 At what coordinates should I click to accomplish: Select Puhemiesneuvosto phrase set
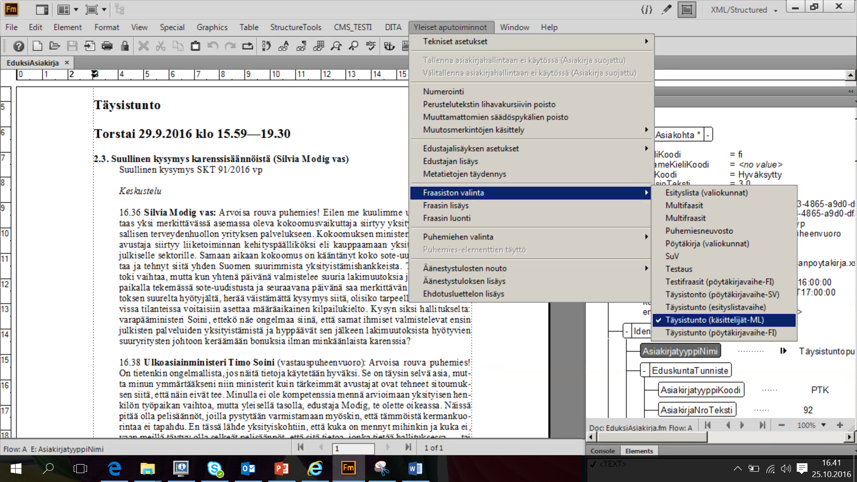point(724,231)
